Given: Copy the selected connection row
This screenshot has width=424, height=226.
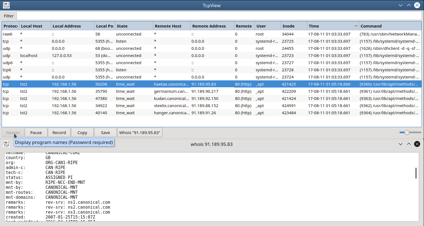Looking at the screenshot, I should (x=82, y=132).
